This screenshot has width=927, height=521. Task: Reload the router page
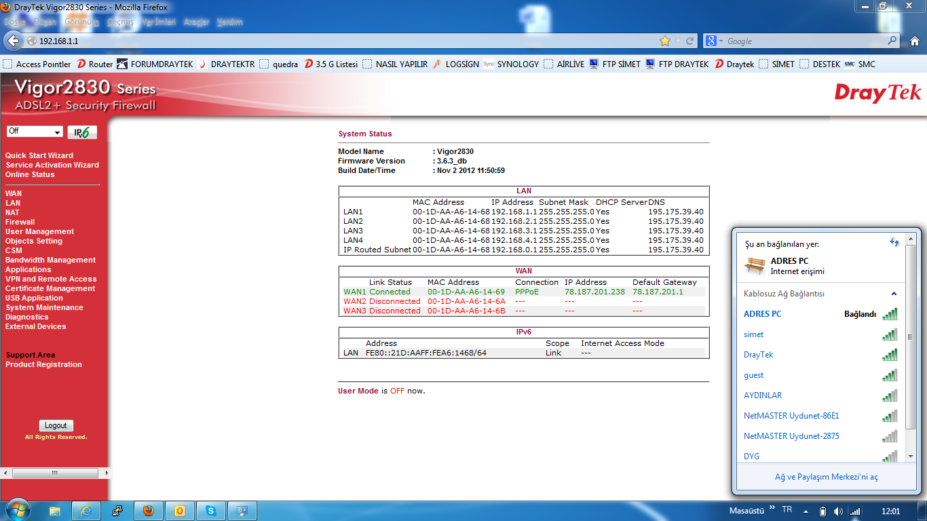[x=689, y=41]
